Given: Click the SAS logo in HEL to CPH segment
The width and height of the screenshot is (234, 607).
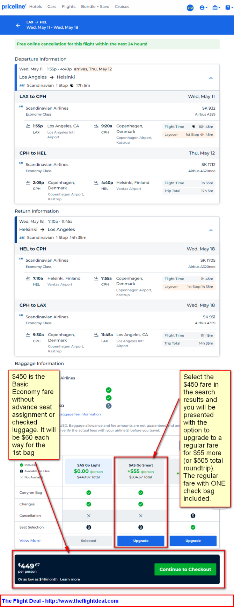Looking at the screenshot, I should coord(21,259).
